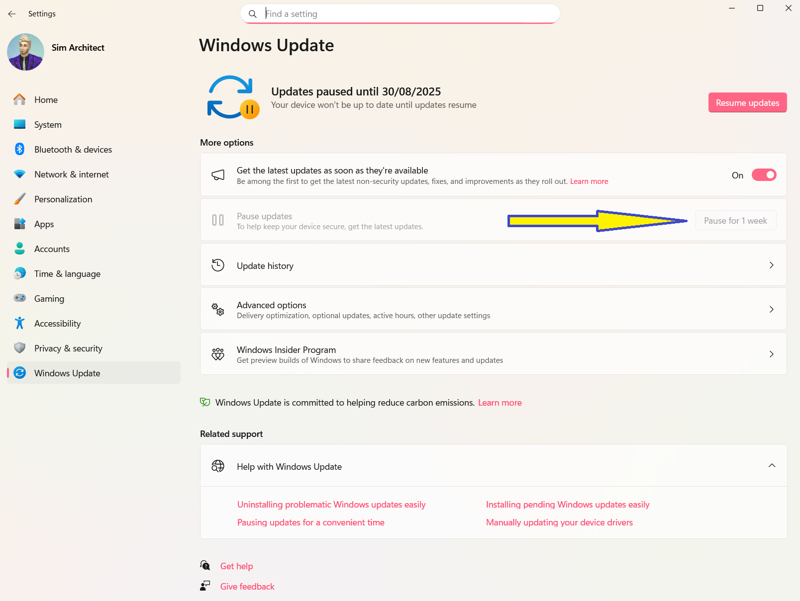Click the back arrow icon
The width and height of the screenshot is (800, 601).
[x=11, y=14]
